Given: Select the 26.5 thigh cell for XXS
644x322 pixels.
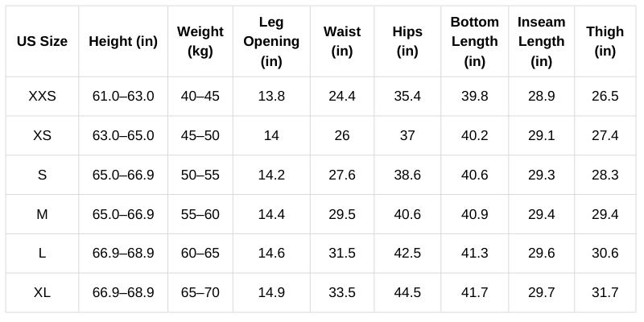Looking at the screenshot, I should coord(605,97).
